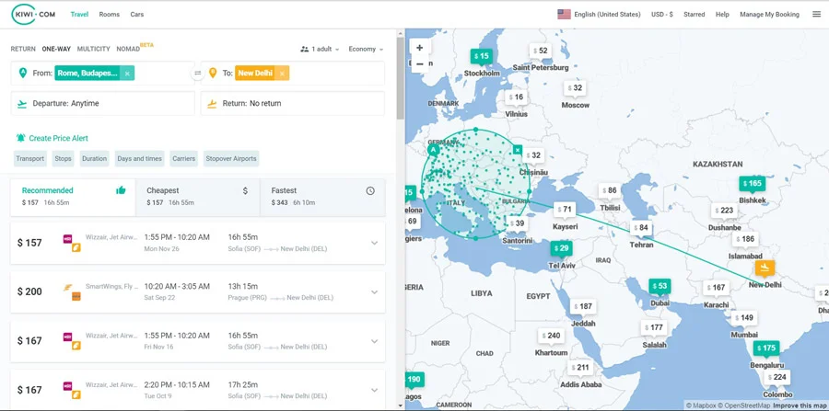Open the Duration filter
The width and height of the screenshot is (829, 411).
click(x=94, y=158)
